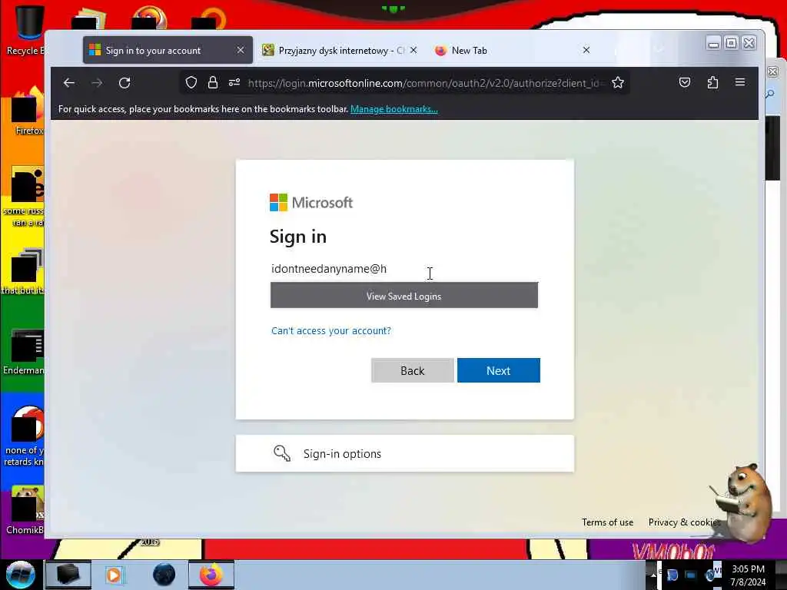Close the Sign in to your account tab
Image resolution: width=787 pixels, height=590 pixels.
click(241, 50)
